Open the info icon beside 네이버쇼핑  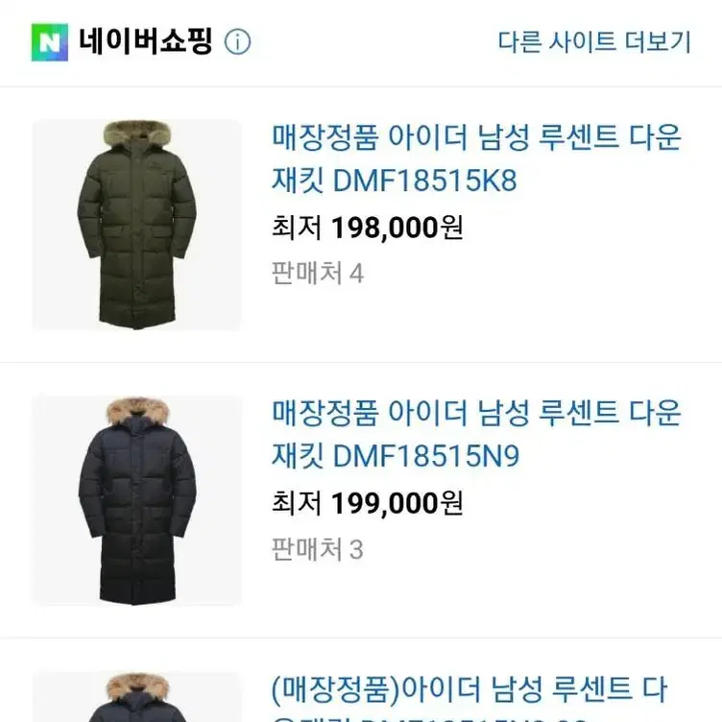(x=237, y=42)
